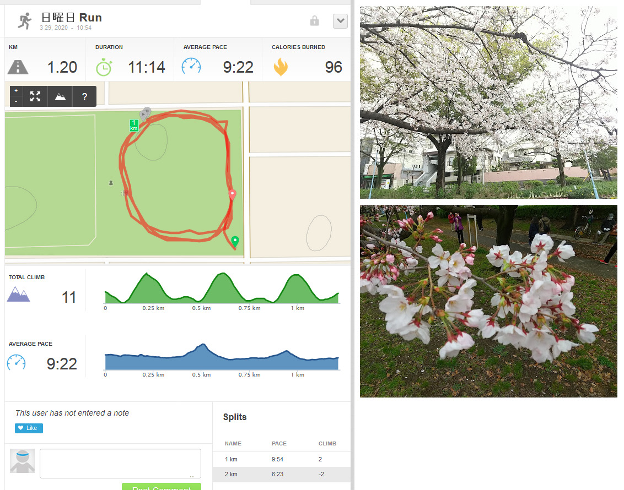Zoom in on the map with plus
The image size is (624, 490).
[x=16, y=91]
